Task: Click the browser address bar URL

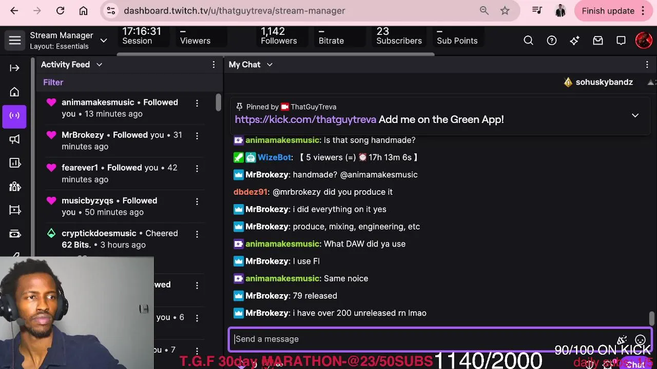Action: point(234,11)
